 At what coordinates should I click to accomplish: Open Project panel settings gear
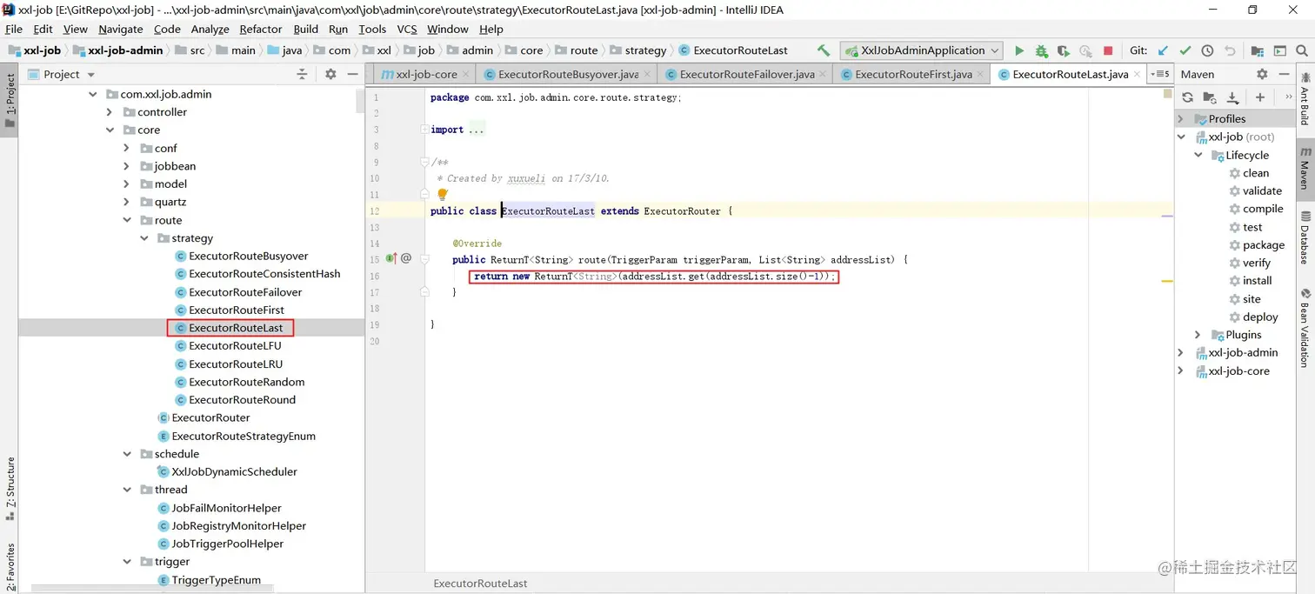click(x=330, y=74)
